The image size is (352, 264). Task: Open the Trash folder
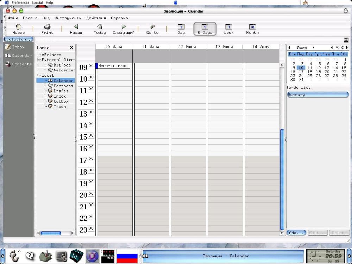(x=57, y=106)
